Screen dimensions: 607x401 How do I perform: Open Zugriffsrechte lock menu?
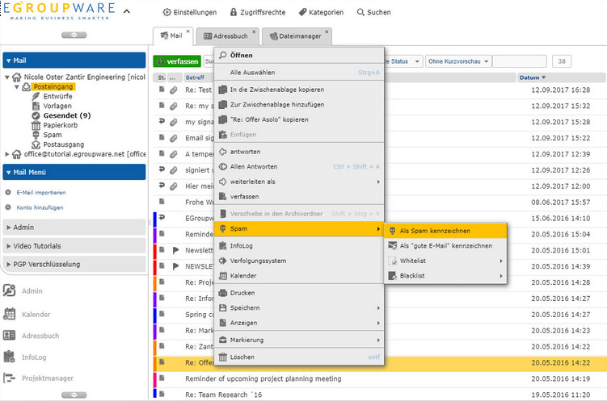click(x=258, y=12)
